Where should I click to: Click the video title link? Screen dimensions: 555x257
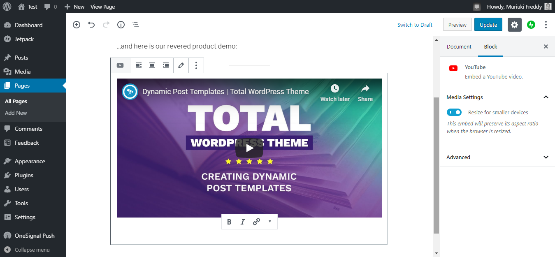click(x=225, y=92)
